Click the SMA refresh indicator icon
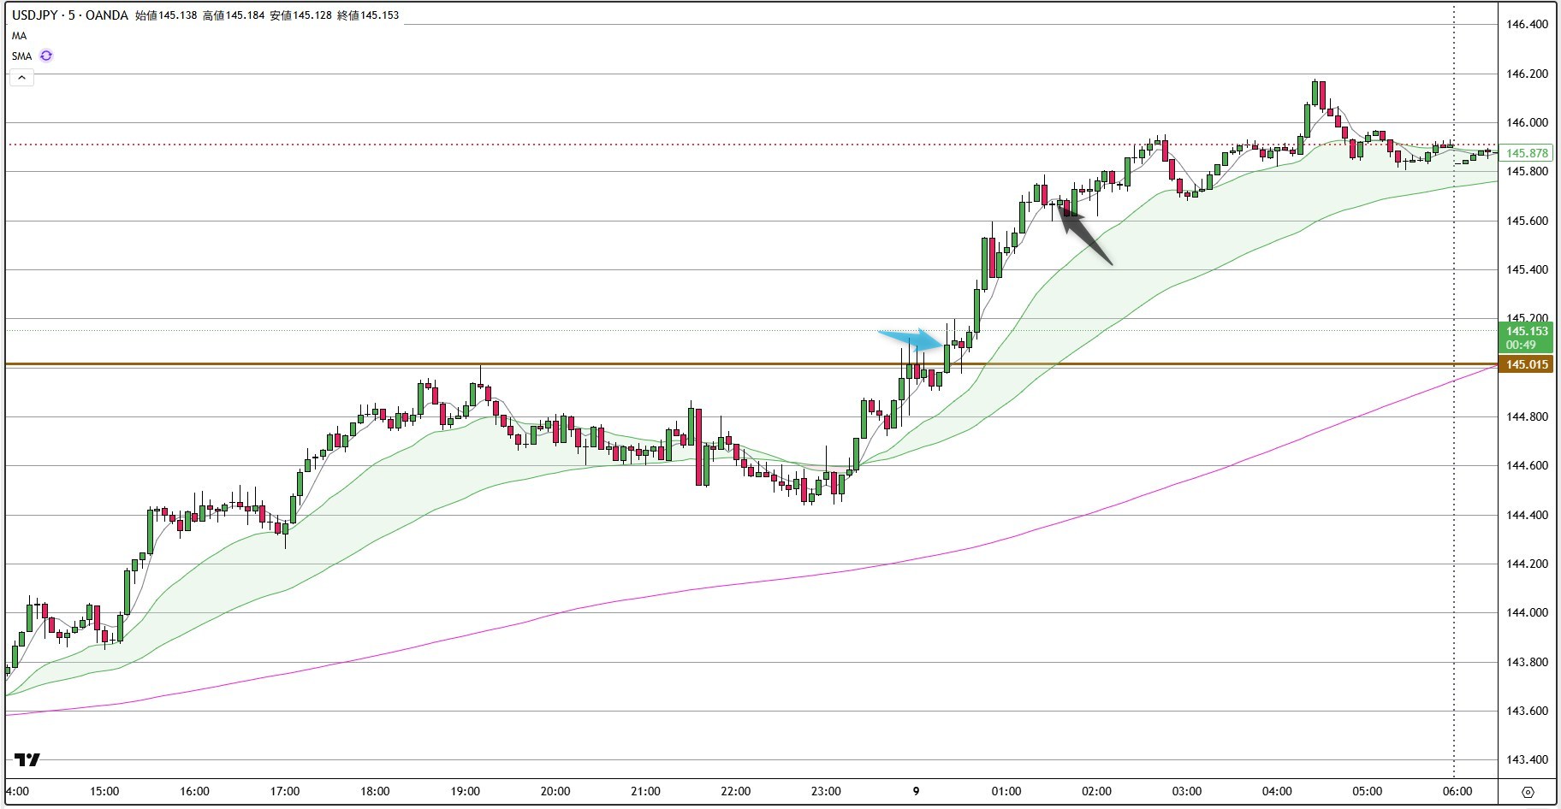This screenshot has height=809, width=1561. (x=46, y=56)
